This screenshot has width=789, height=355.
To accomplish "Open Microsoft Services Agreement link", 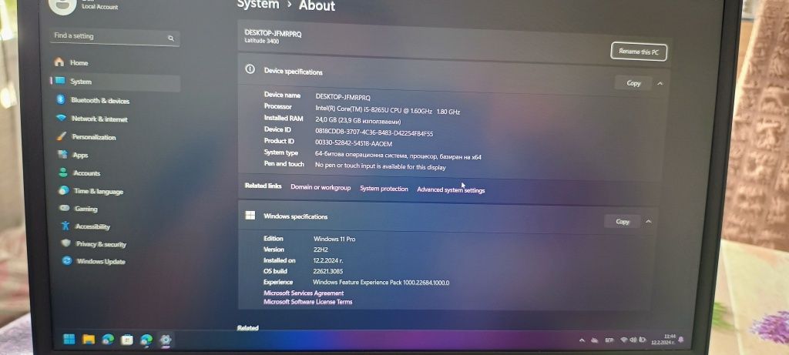I will tap(304, 293).
